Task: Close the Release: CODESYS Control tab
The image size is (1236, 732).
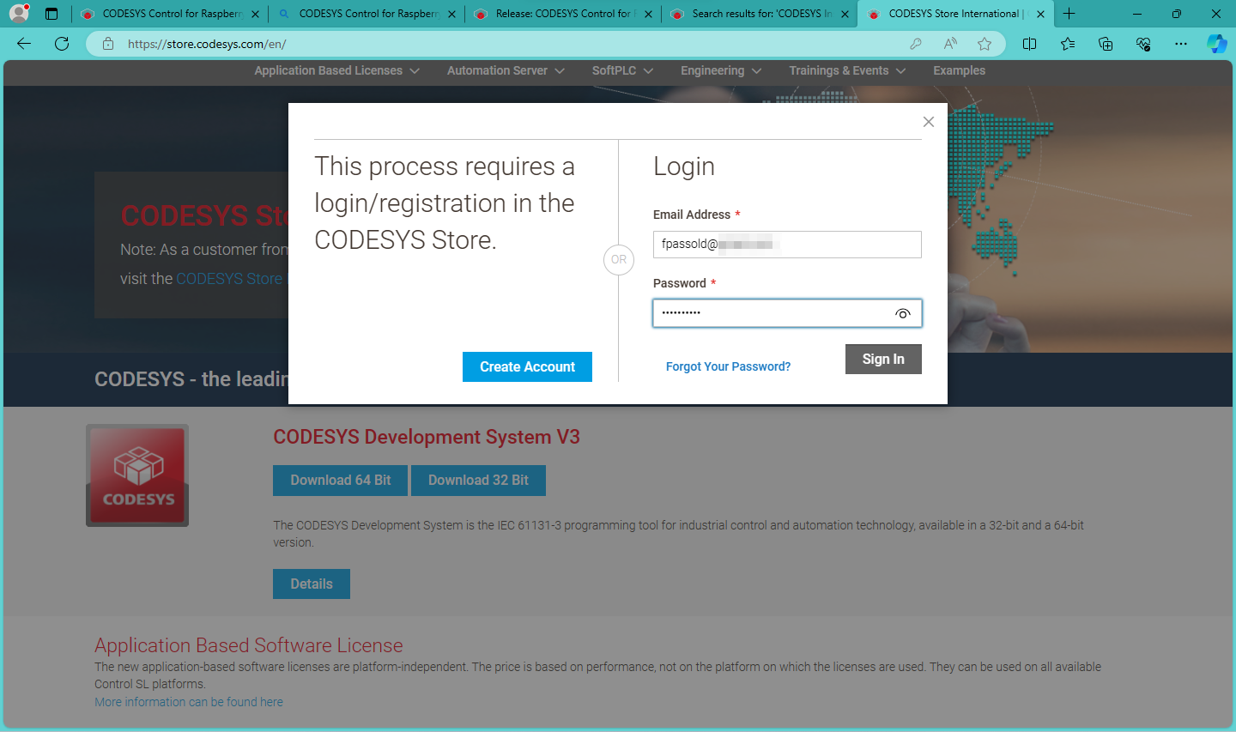Action: (648, 14)
